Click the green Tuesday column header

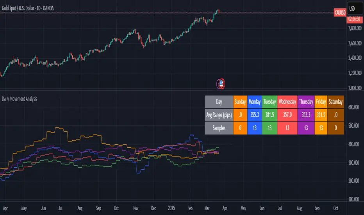[269, 102]
